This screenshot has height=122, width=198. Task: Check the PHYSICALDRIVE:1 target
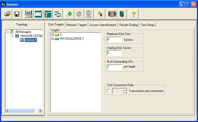pos(53,39)
